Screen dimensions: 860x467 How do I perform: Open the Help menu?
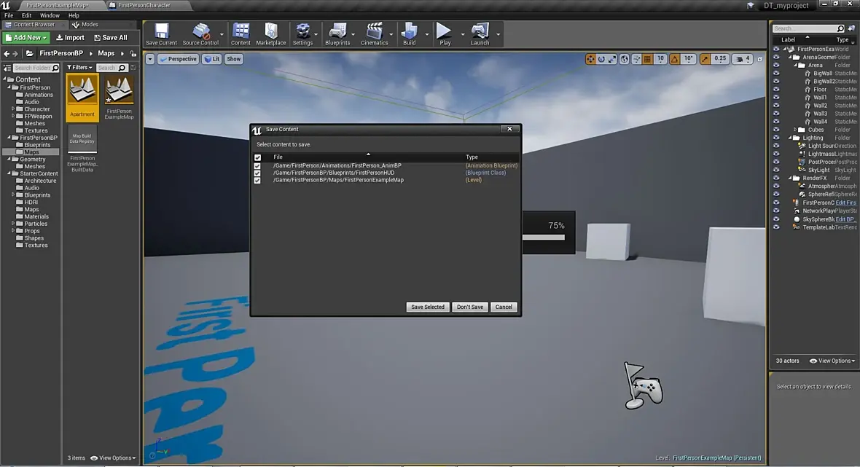(74, 16)
